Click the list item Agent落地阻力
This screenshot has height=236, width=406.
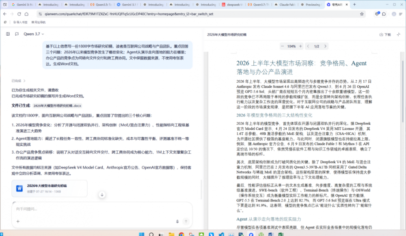(101, 142)
